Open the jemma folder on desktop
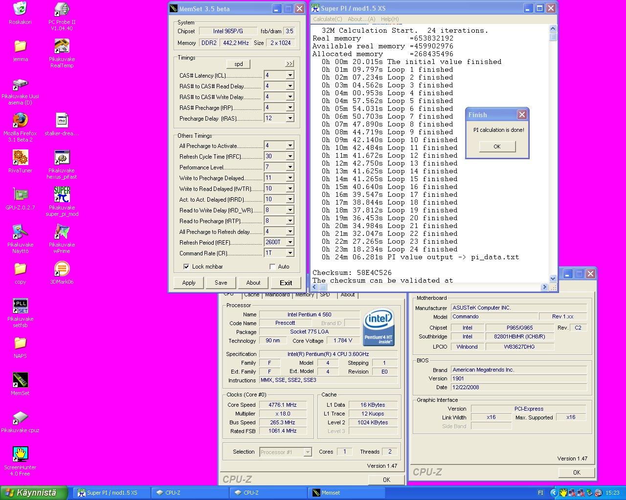The width and height of the screenshot is (626, 500). [20, 46]
